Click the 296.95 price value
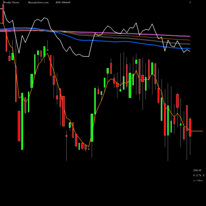 point(197,171)
